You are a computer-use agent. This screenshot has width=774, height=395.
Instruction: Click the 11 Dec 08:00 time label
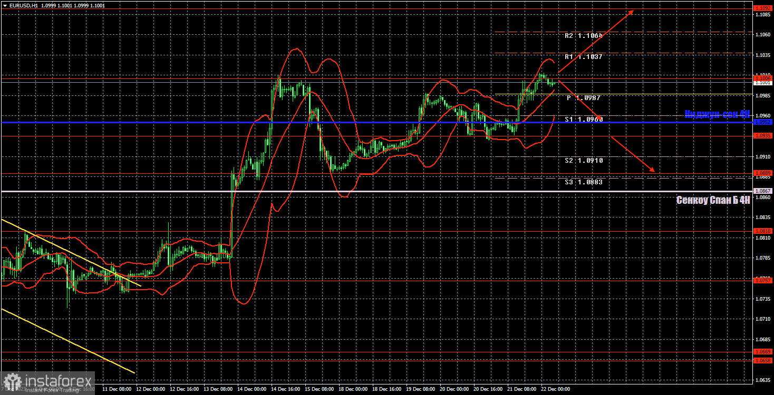pyautogui.click(x=117, y=389)
